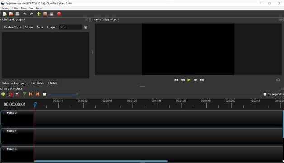Import files with the green plus in the main toolbar

coord(38,14)
